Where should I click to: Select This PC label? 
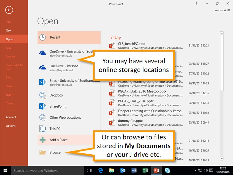(x=55, y=129)
